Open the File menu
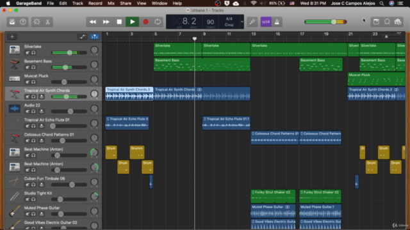410x230 pixels. (x=50, y=3)
